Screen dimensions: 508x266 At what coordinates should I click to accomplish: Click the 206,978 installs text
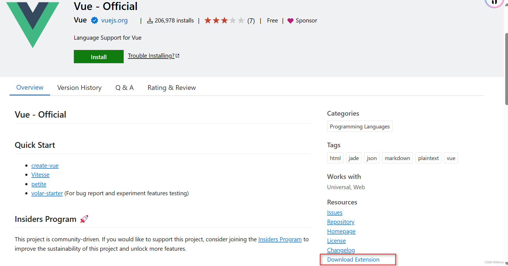[x=174, y=21]
